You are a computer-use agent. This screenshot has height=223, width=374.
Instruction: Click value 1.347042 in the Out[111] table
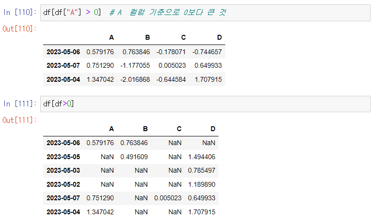click(100, 212)
